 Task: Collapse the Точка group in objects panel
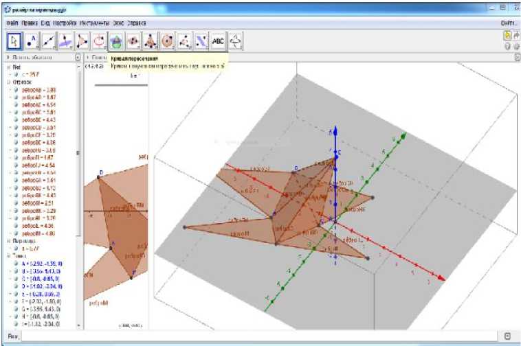[8, 256]
